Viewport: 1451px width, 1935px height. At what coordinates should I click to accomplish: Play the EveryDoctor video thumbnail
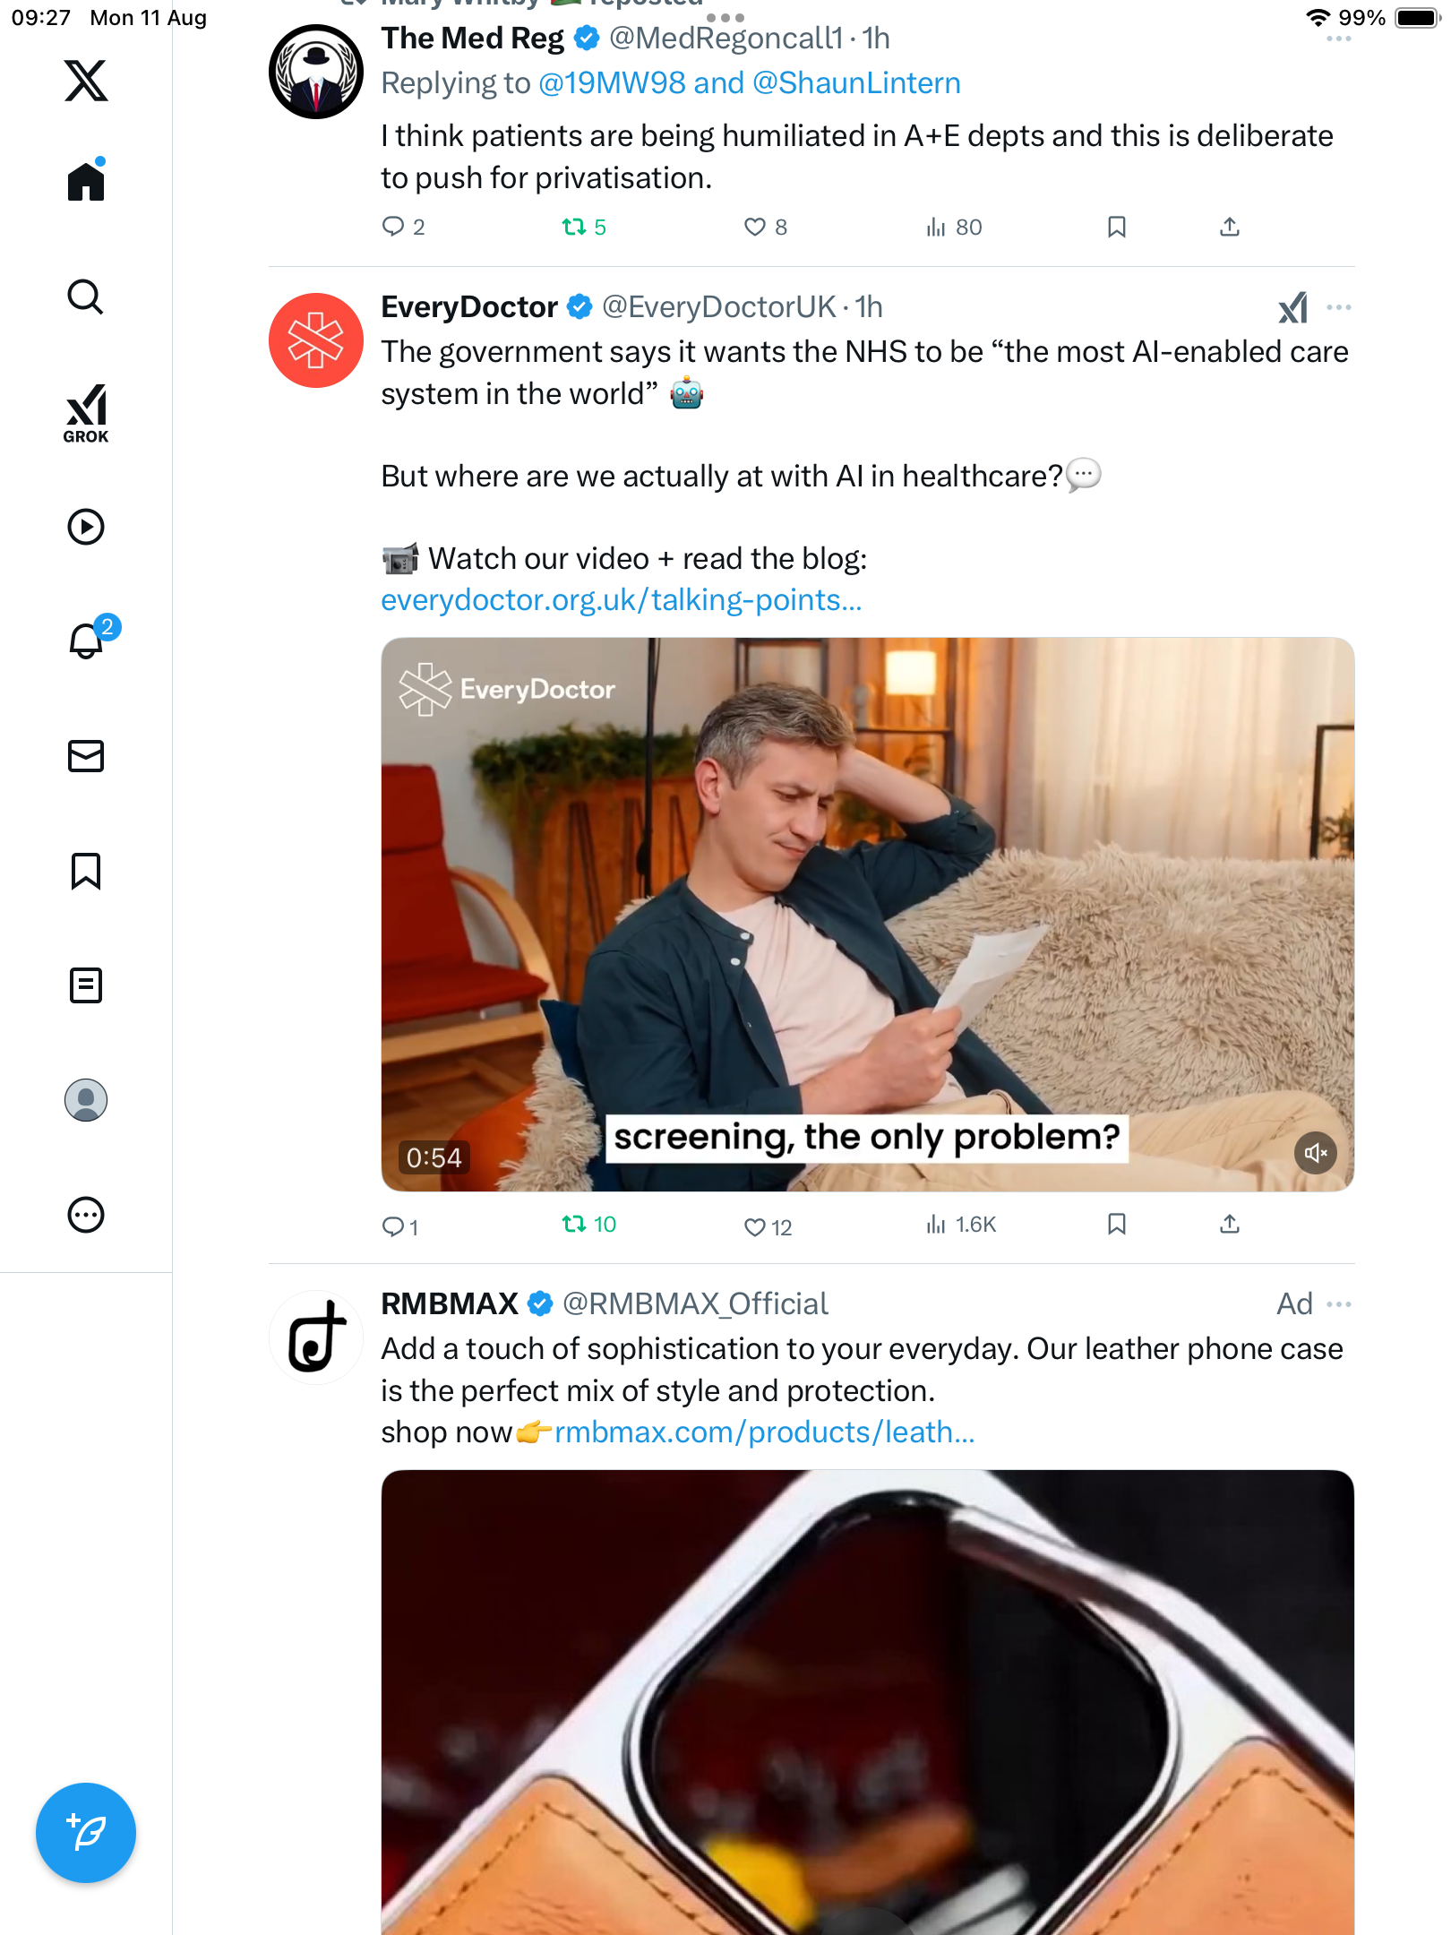867,914
